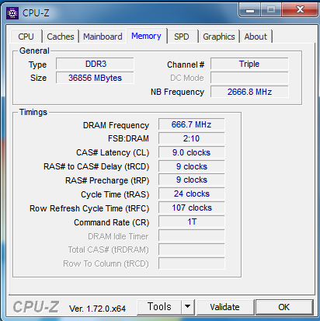The height and width of the screenshot is (321, 320).
Task: Switch to the Graphics tab
Action: tap(219, 37)
